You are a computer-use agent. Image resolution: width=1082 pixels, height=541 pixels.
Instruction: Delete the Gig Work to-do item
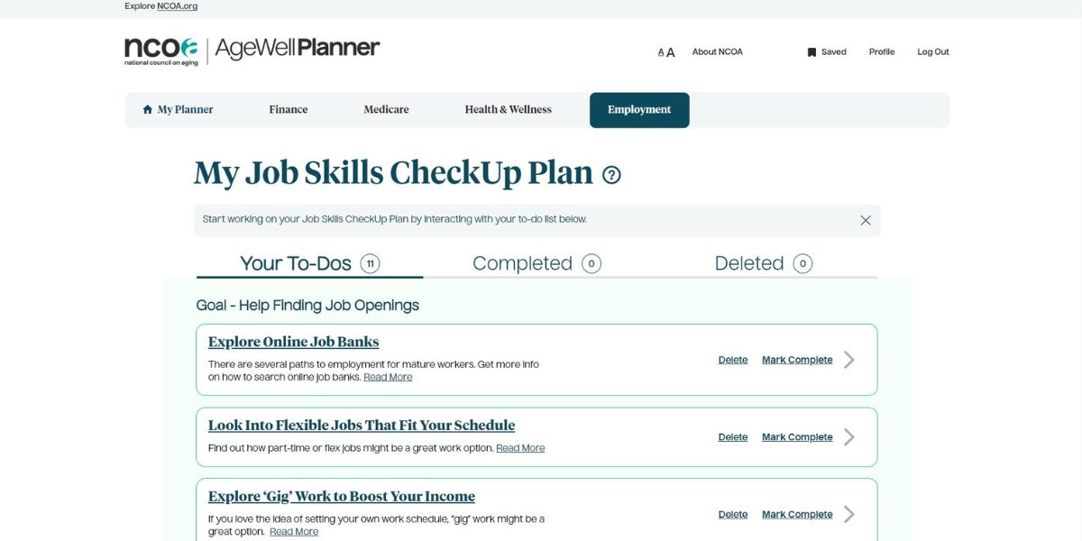[732, 514]
